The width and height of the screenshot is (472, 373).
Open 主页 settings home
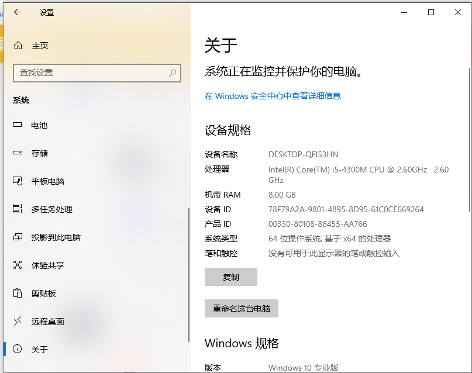coord(40,46)
